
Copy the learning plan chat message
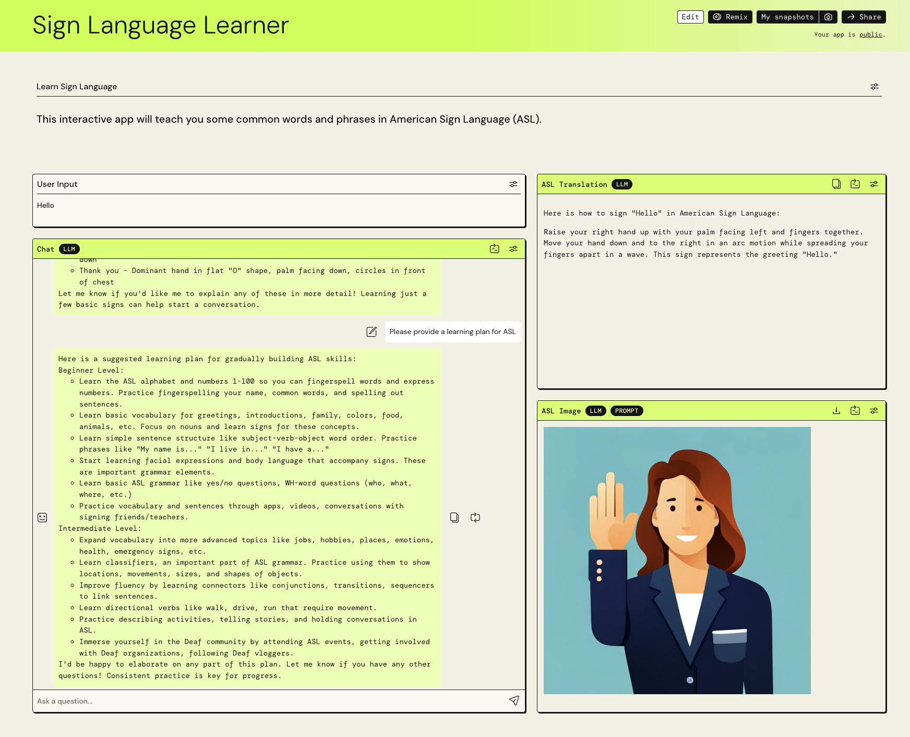tap(454, 517)
